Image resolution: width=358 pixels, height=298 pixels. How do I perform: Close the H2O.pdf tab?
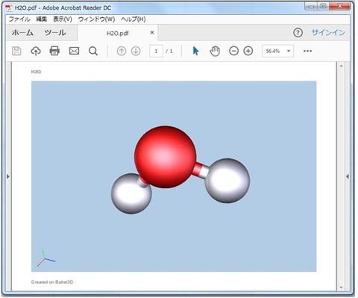click(152, 33)
